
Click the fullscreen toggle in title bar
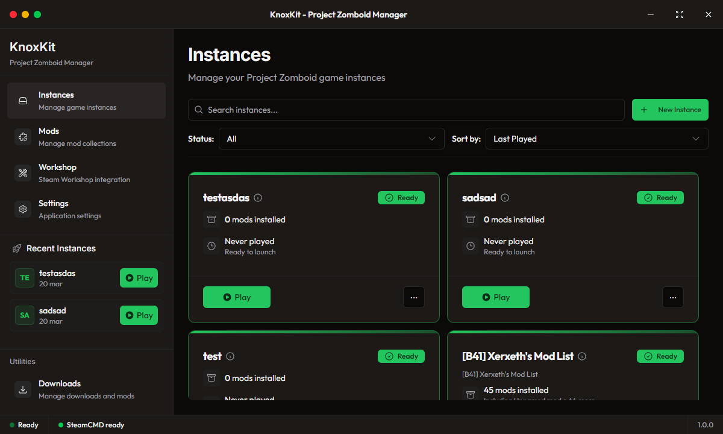click(680, 14)
